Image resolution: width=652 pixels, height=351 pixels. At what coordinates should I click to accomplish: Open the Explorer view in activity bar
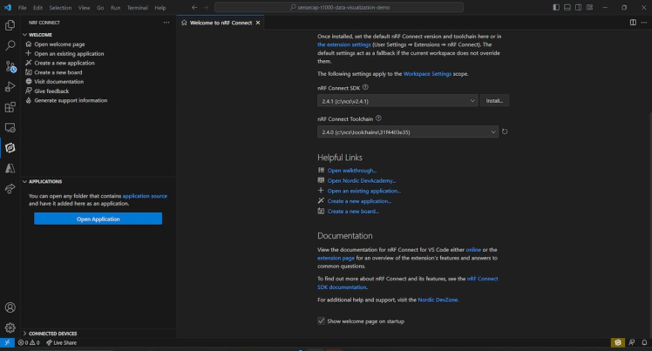(x=10, y=26)
